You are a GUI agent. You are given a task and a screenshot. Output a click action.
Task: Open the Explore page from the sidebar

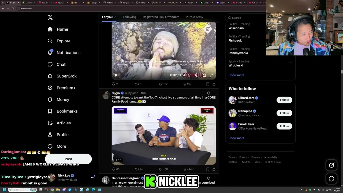[x=59, y=41]
